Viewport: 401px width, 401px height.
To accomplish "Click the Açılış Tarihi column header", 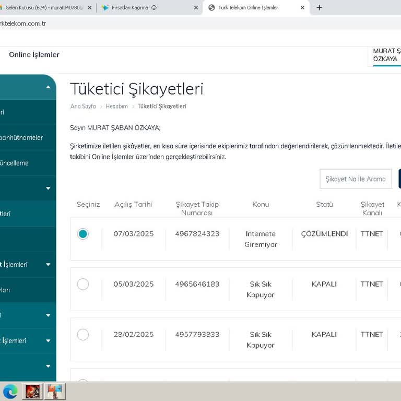I will (133, 205).
